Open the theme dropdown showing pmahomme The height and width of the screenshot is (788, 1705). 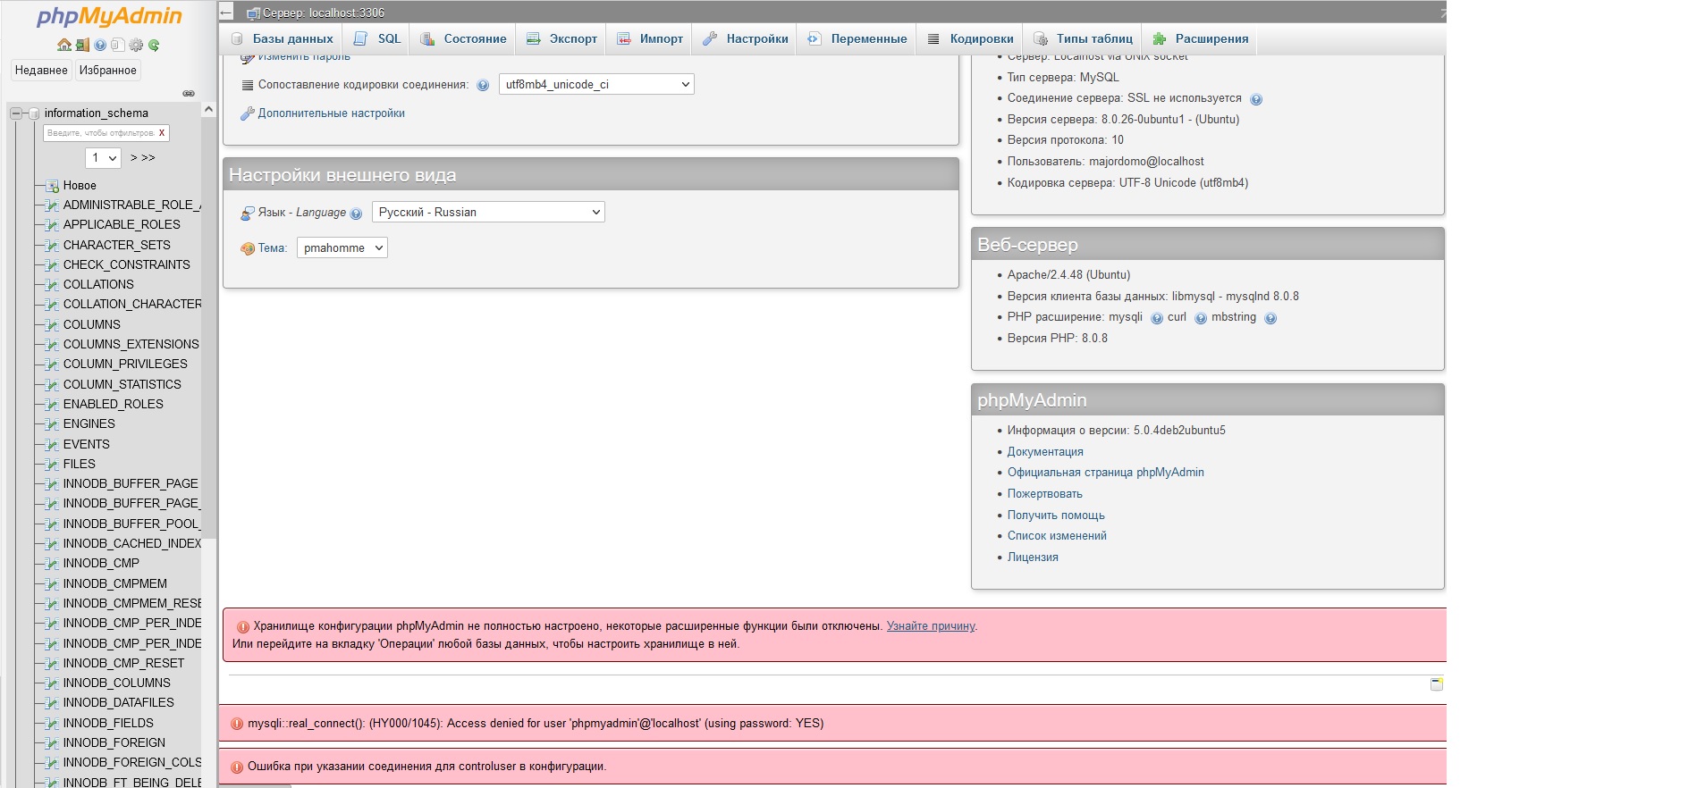tap(342, 248)
